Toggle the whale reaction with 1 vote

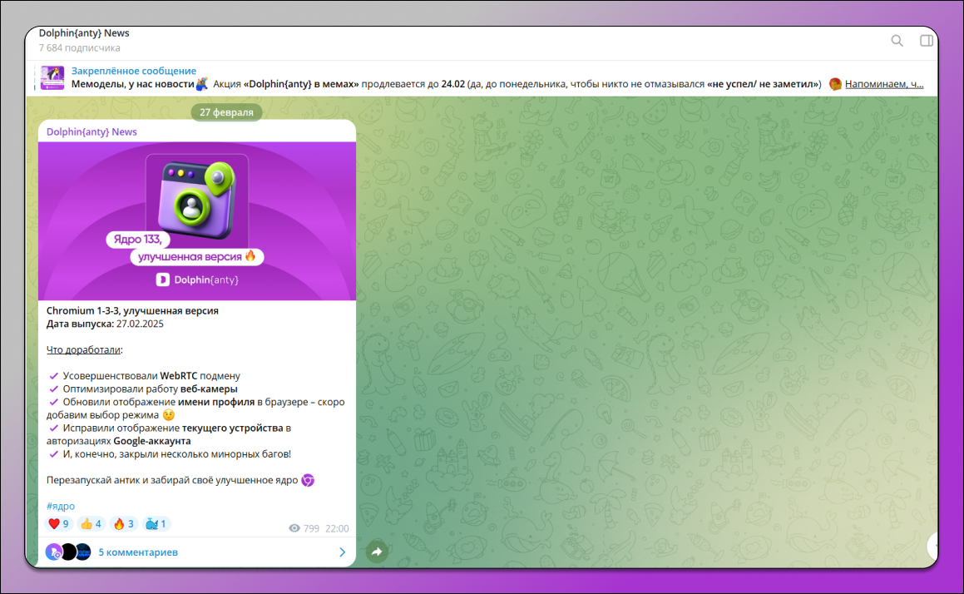pos(156,523)
